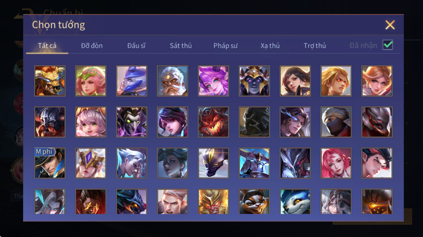Select the masked ninja with turban hero
The width and height of the screenshot is (423, 237).
click(x=336, y=122)
